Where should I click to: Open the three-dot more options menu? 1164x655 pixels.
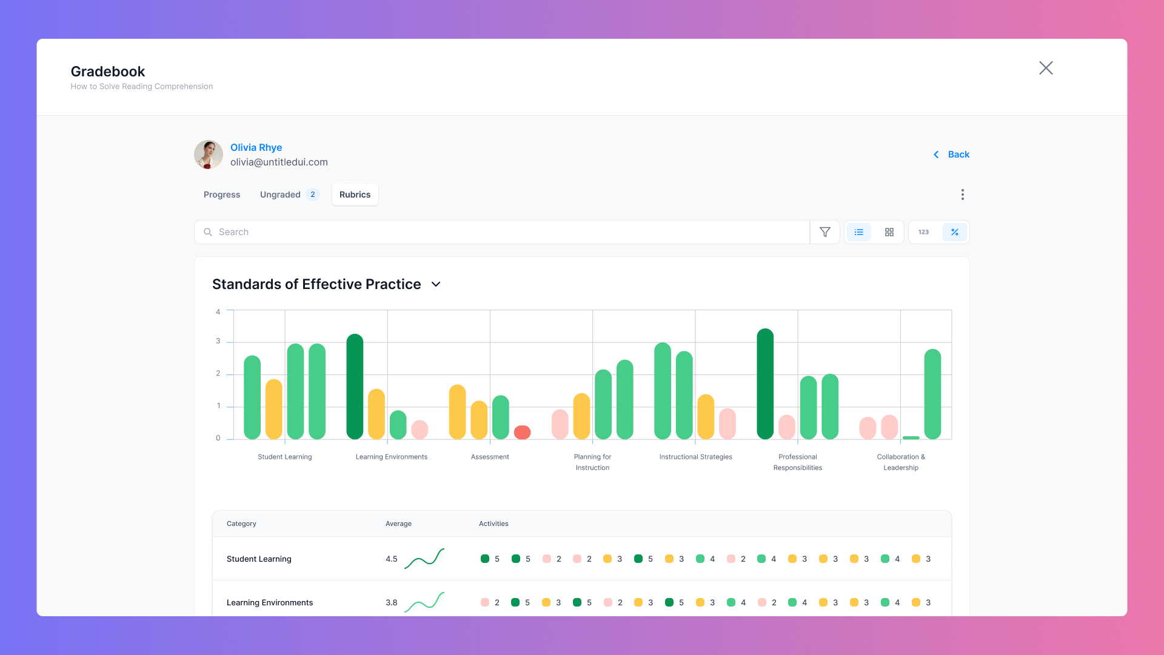click(962, 195)
